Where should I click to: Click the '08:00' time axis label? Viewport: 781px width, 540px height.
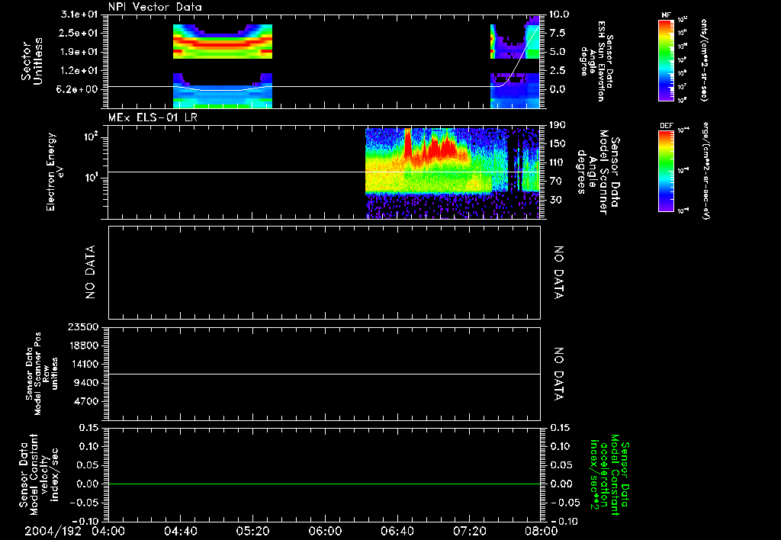[542, 532]
